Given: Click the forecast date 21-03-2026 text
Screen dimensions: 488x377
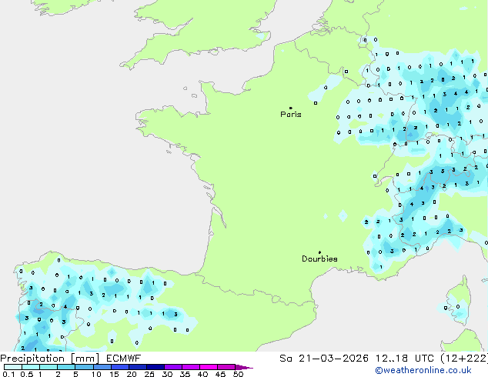Looking at the screenshot, I should [x=333, y=359].
